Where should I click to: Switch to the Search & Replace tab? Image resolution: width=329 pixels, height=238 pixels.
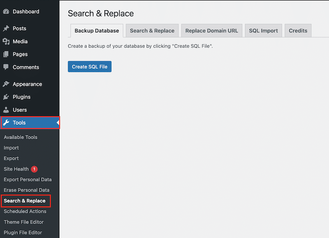152,31
